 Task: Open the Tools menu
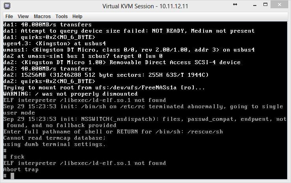tap(61, 16)
